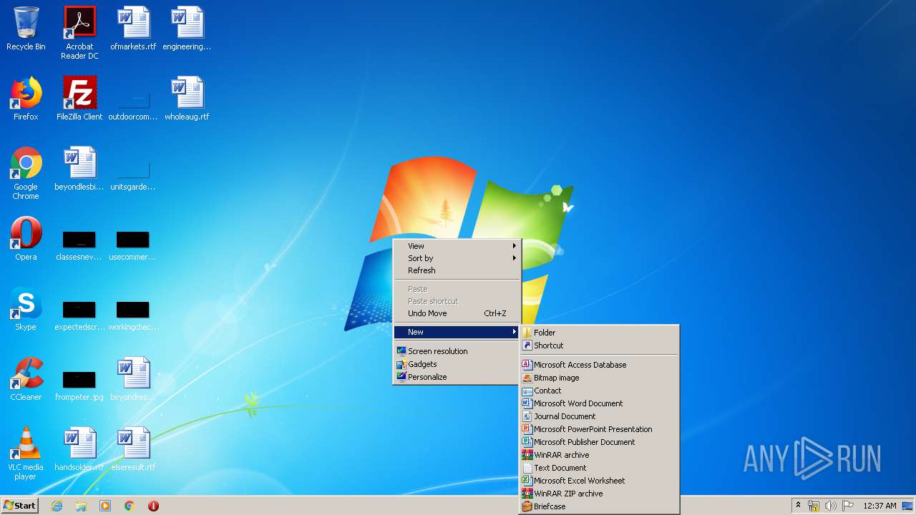Select the Skype desktop shortcut
The height and width of the screenshot is (515, 916).
point(26,309)
